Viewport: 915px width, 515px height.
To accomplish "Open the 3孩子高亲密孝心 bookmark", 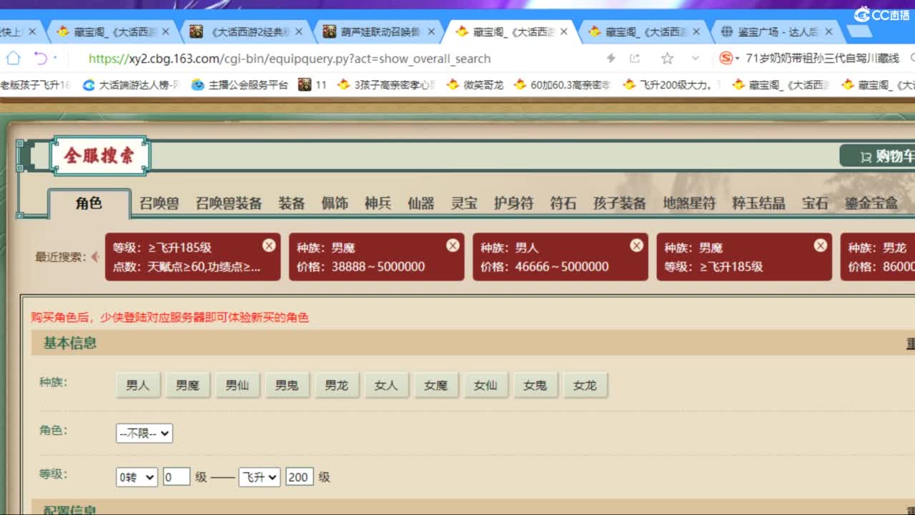I will point(386,84).
